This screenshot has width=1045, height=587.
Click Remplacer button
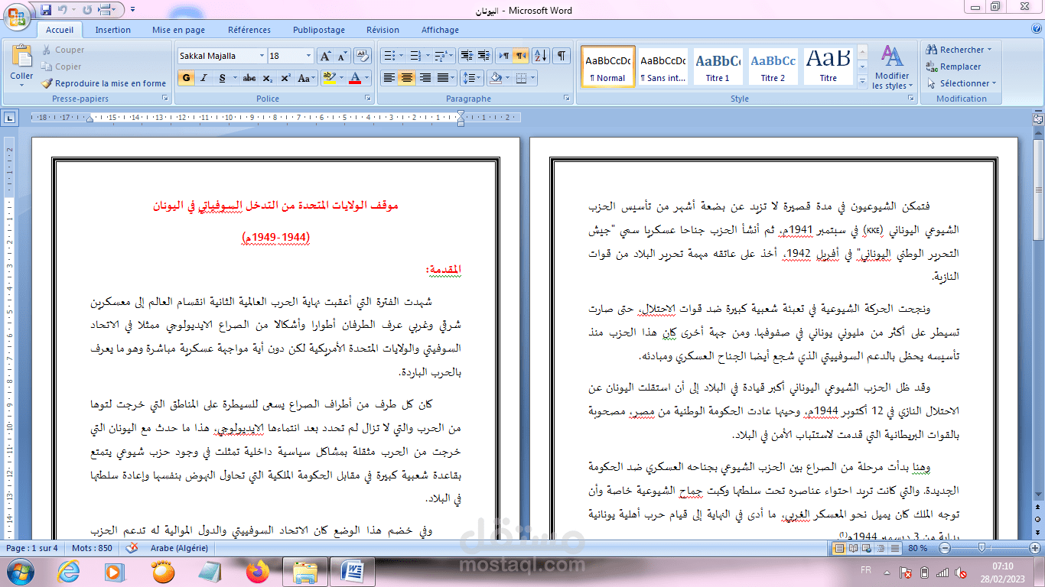[x=953, y=66]
